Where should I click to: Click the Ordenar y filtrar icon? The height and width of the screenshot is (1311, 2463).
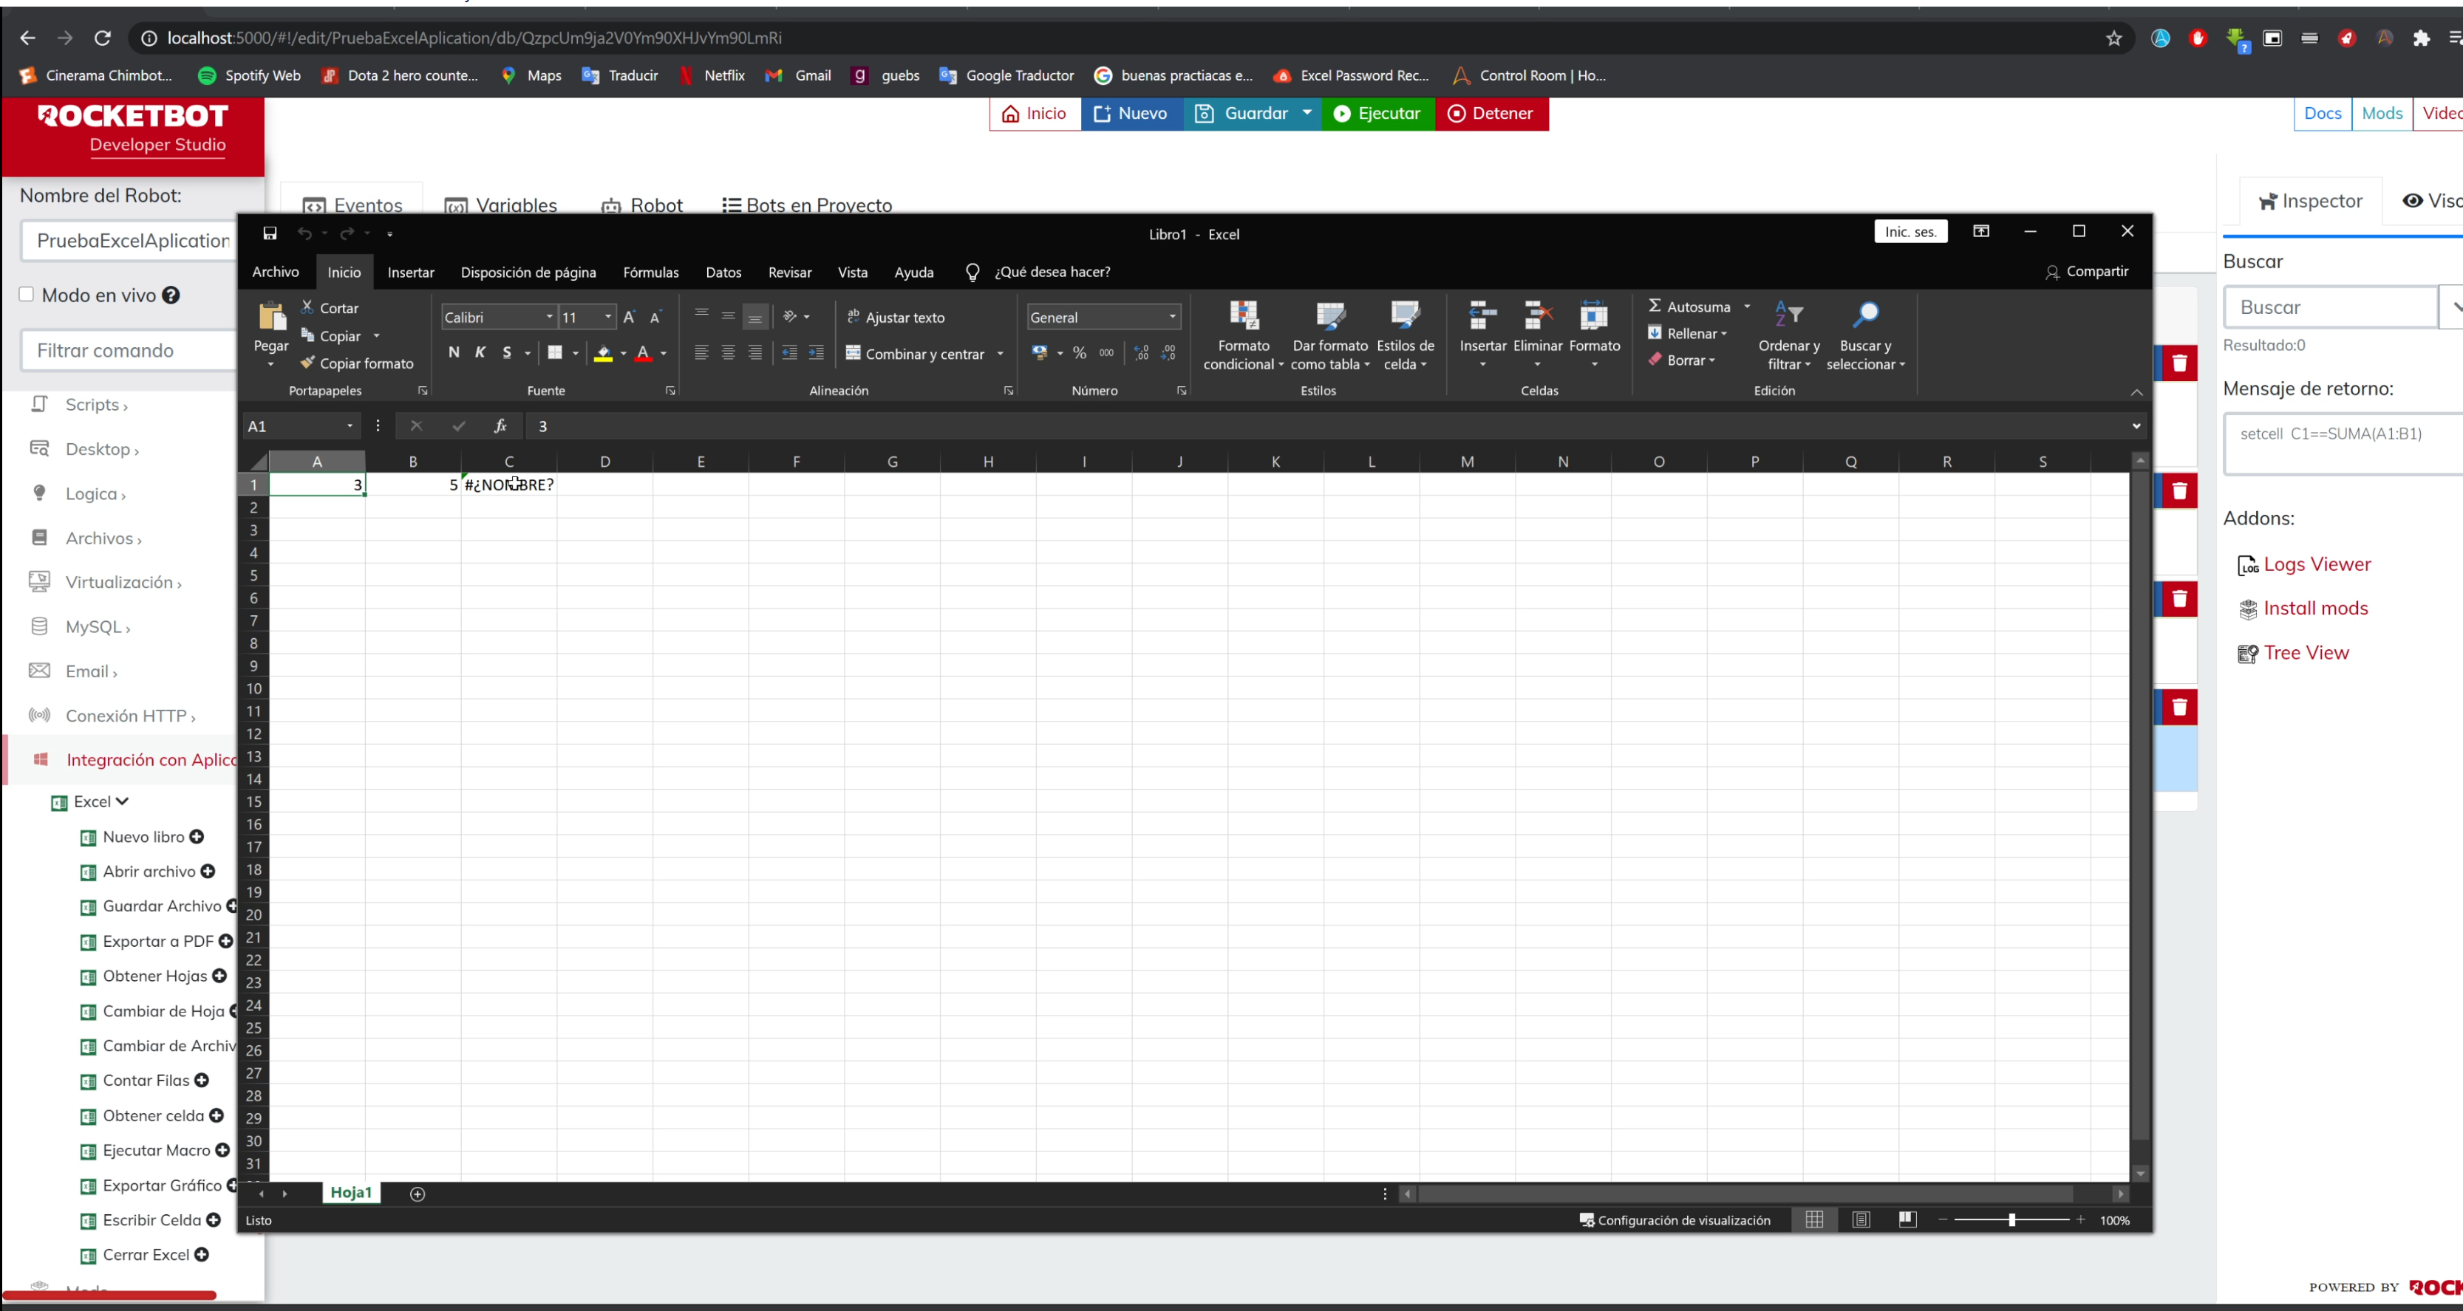point(1788,315)
